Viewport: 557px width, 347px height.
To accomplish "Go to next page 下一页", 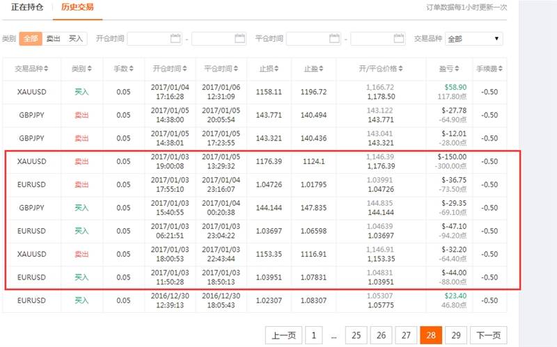I will [x=489, y=335].
